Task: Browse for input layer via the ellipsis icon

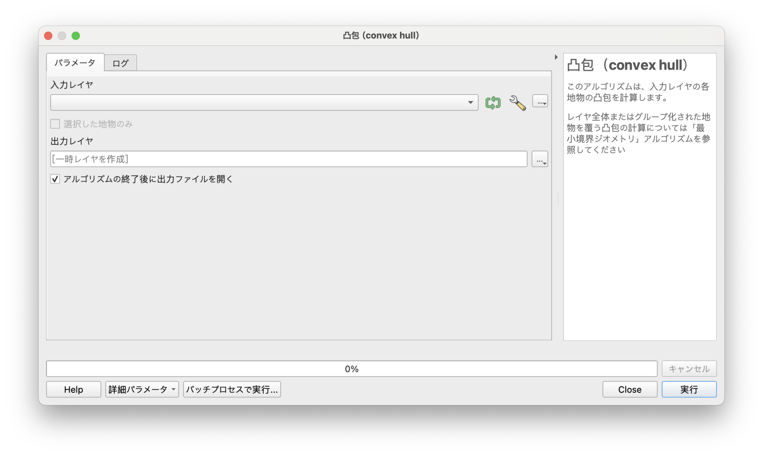Action: pyautogui.click(x=540, y=101)
